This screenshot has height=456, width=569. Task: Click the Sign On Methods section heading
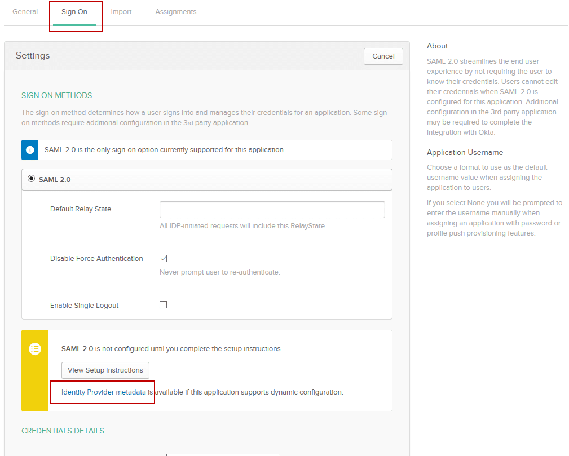point(56,95)
